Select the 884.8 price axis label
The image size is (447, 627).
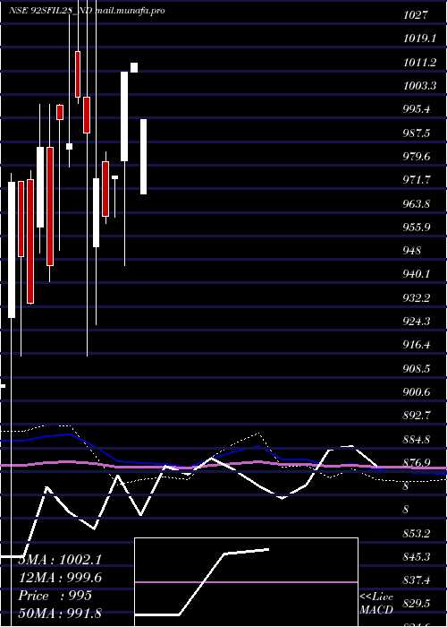(417, 440)
